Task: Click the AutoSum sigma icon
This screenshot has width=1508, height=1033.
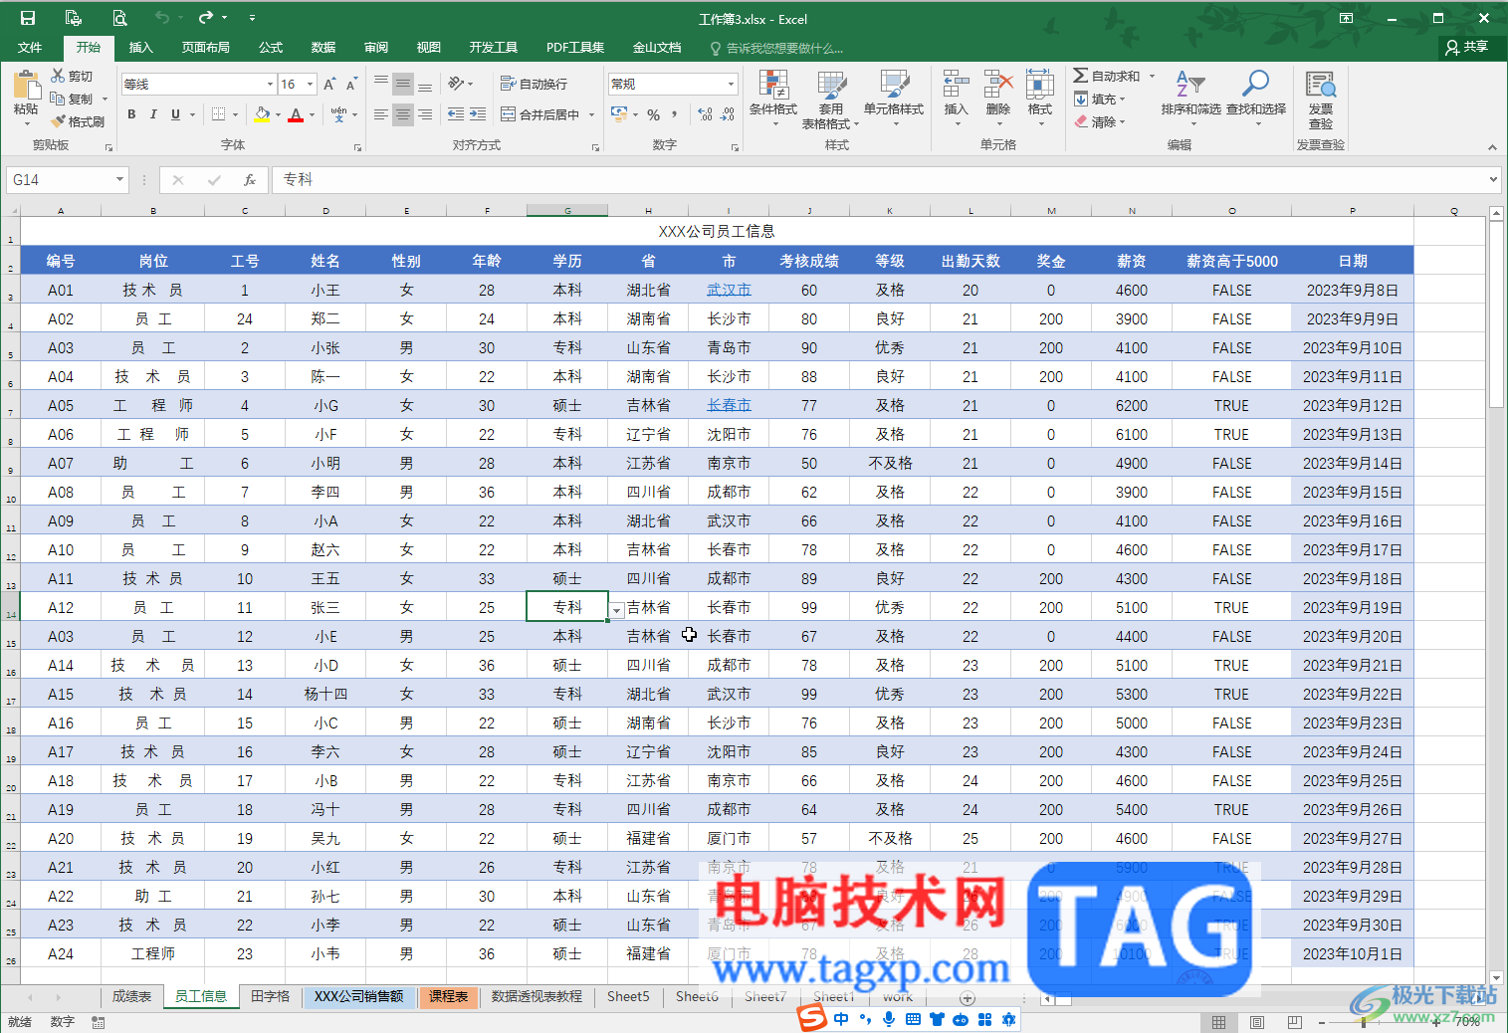Action: click(1080, 76)
